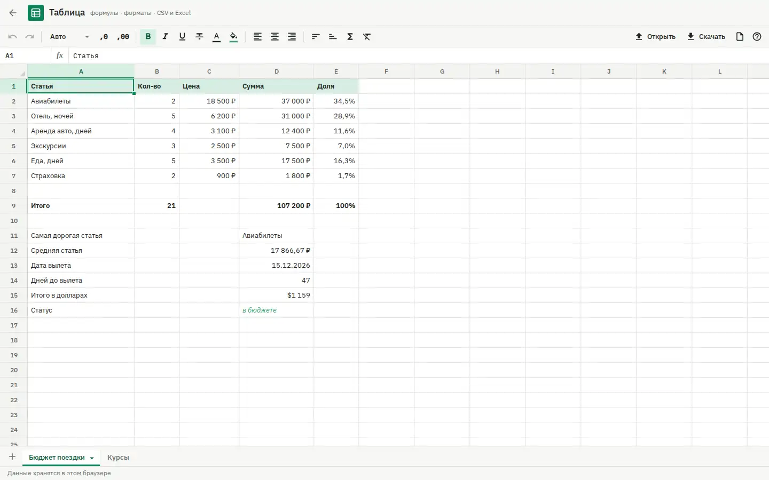Select the $1 159 cell
The width and height of the screenshot is (769, 480).
(x=277, y=295)
